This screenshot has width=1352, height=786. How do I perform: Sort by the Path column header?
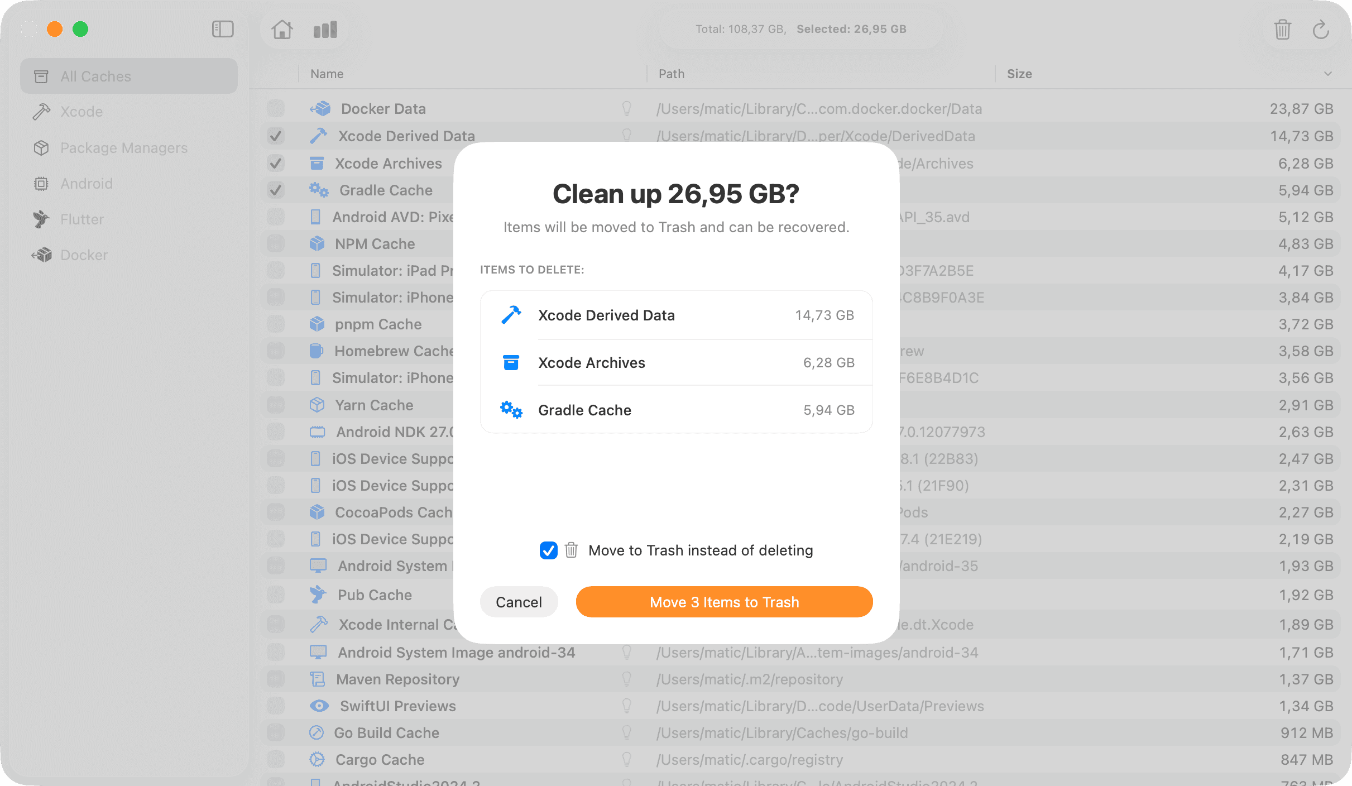pos(672,74)
